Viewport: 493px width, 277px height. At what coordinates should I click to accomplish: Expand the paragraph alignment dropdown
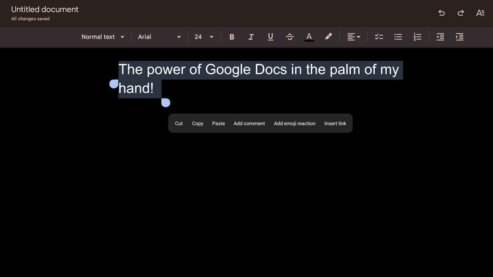(353, 37)
